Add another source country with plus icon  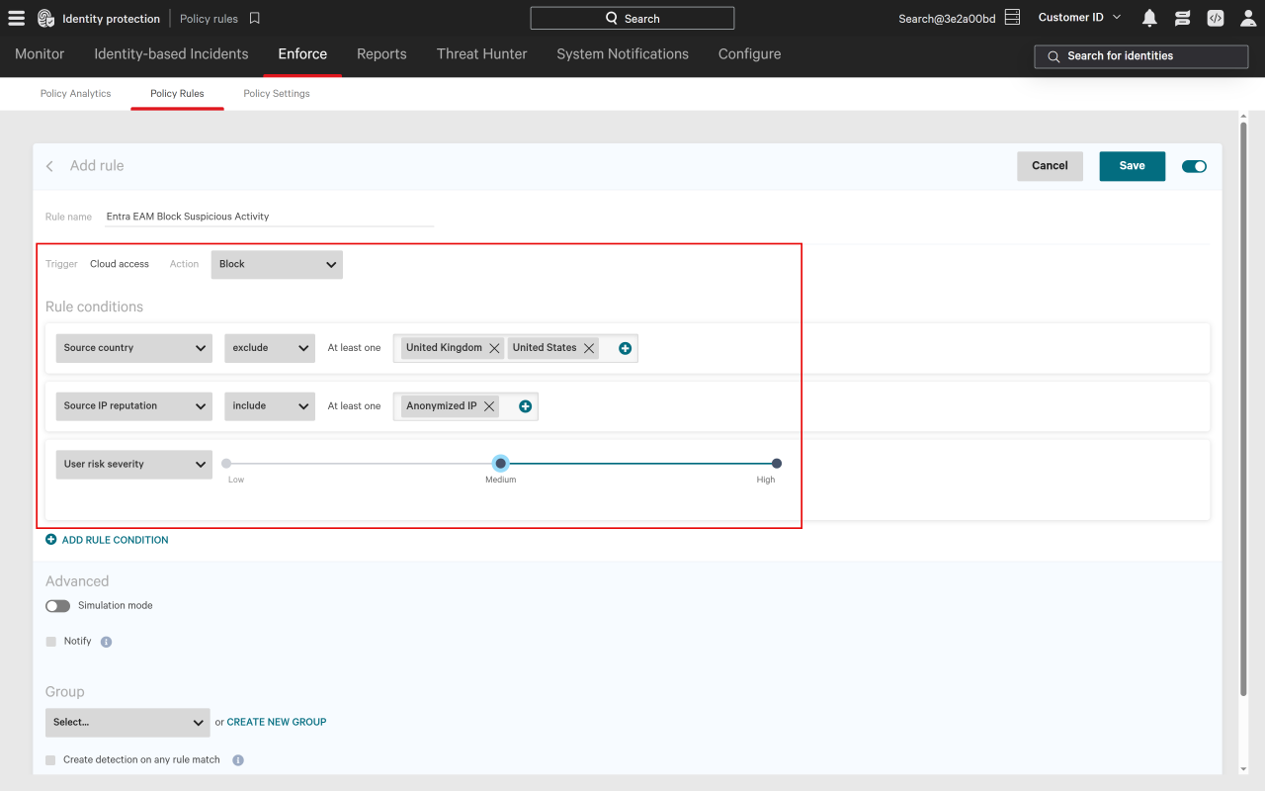(x=625, y=348)
